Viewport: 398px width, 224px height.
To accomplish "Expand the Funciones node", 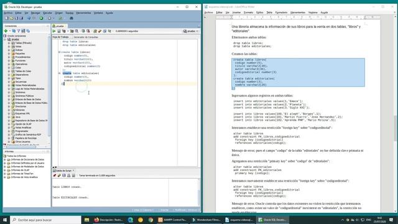I will coord(9,61).
